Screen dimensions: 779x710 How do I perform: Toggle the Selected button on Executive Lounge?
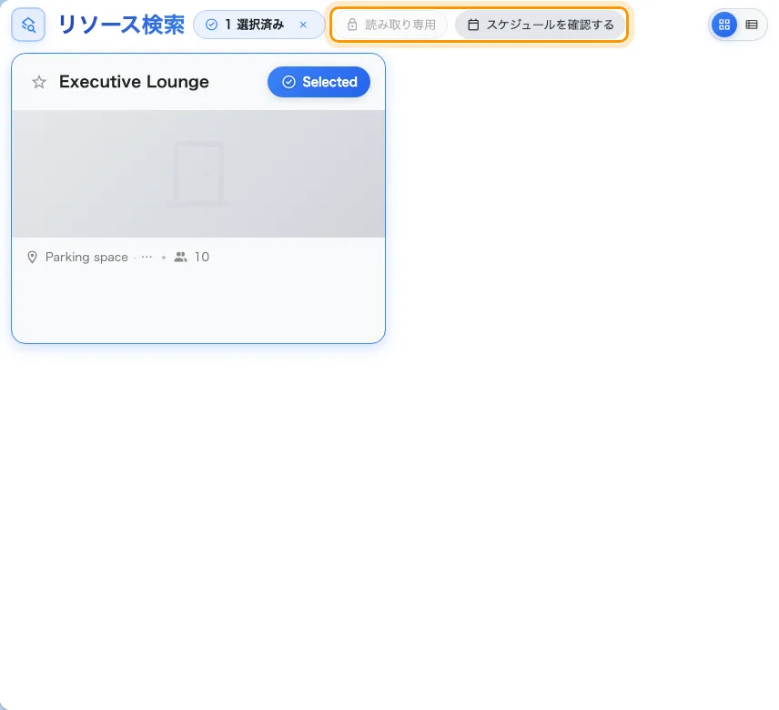(x=319, y=82)
